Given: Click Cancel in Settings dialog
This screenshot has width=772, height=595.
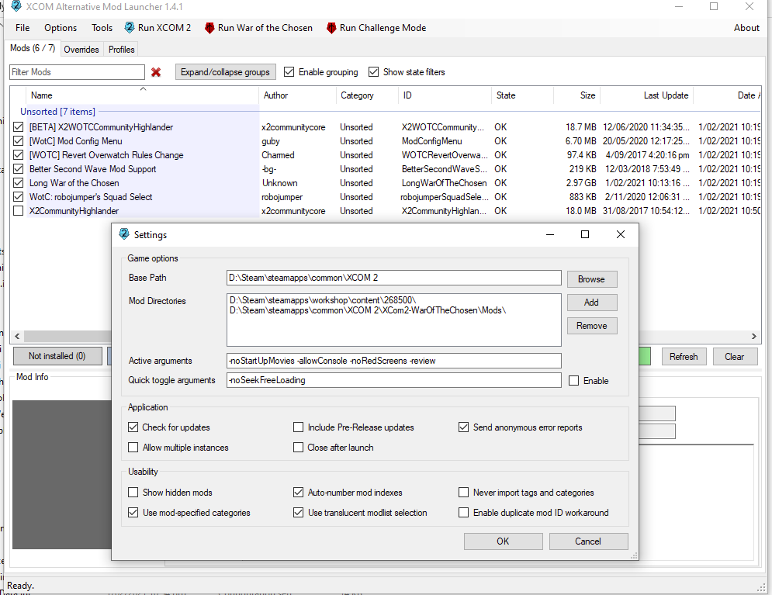Looking at the screenshot, I should click(588, 541).
